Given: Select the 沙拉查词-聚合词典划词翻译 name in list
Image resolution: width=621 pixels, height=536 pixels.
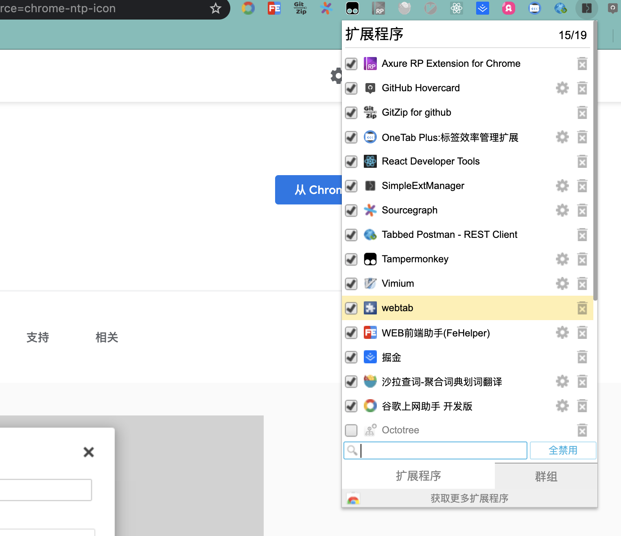Looking at the screenshot, I should [x=442, y=382].
